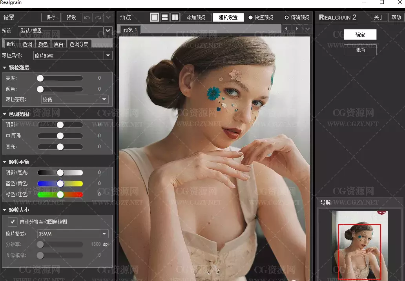The width and height of the screenshot is (405, 281).
Task: Switch to the 颗粒 tab
Action: pyautogui.click(x=11, y=44)
